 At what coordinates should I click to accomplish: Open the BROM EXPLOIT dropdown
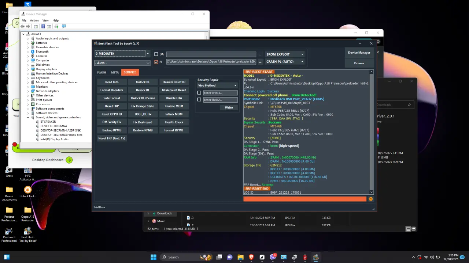[x=285, y=54]
